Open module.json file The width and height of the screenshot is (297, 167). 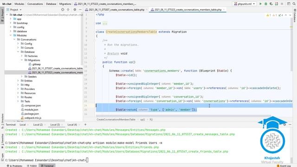[31, 109]
